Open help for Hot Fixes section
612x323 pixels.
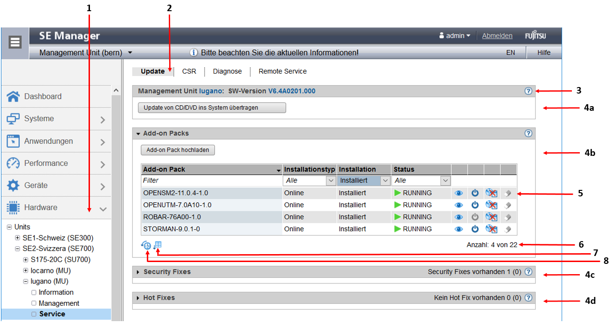pyautogui.click(x=528, y=297)
